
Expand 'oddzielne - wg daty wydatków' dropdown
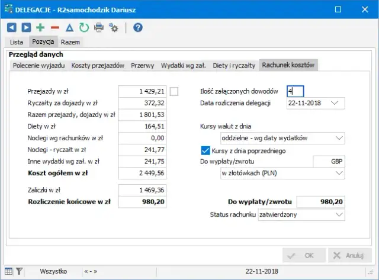click(x=338, y=138)
